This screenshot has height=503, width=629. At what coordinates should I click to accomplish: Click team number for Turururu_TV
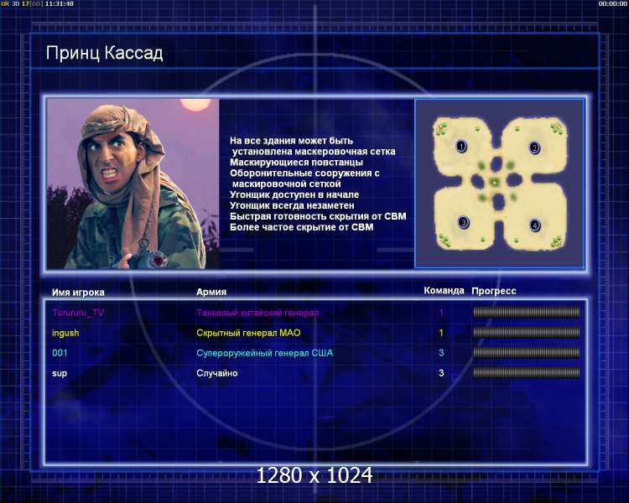[x=441, y=313]
